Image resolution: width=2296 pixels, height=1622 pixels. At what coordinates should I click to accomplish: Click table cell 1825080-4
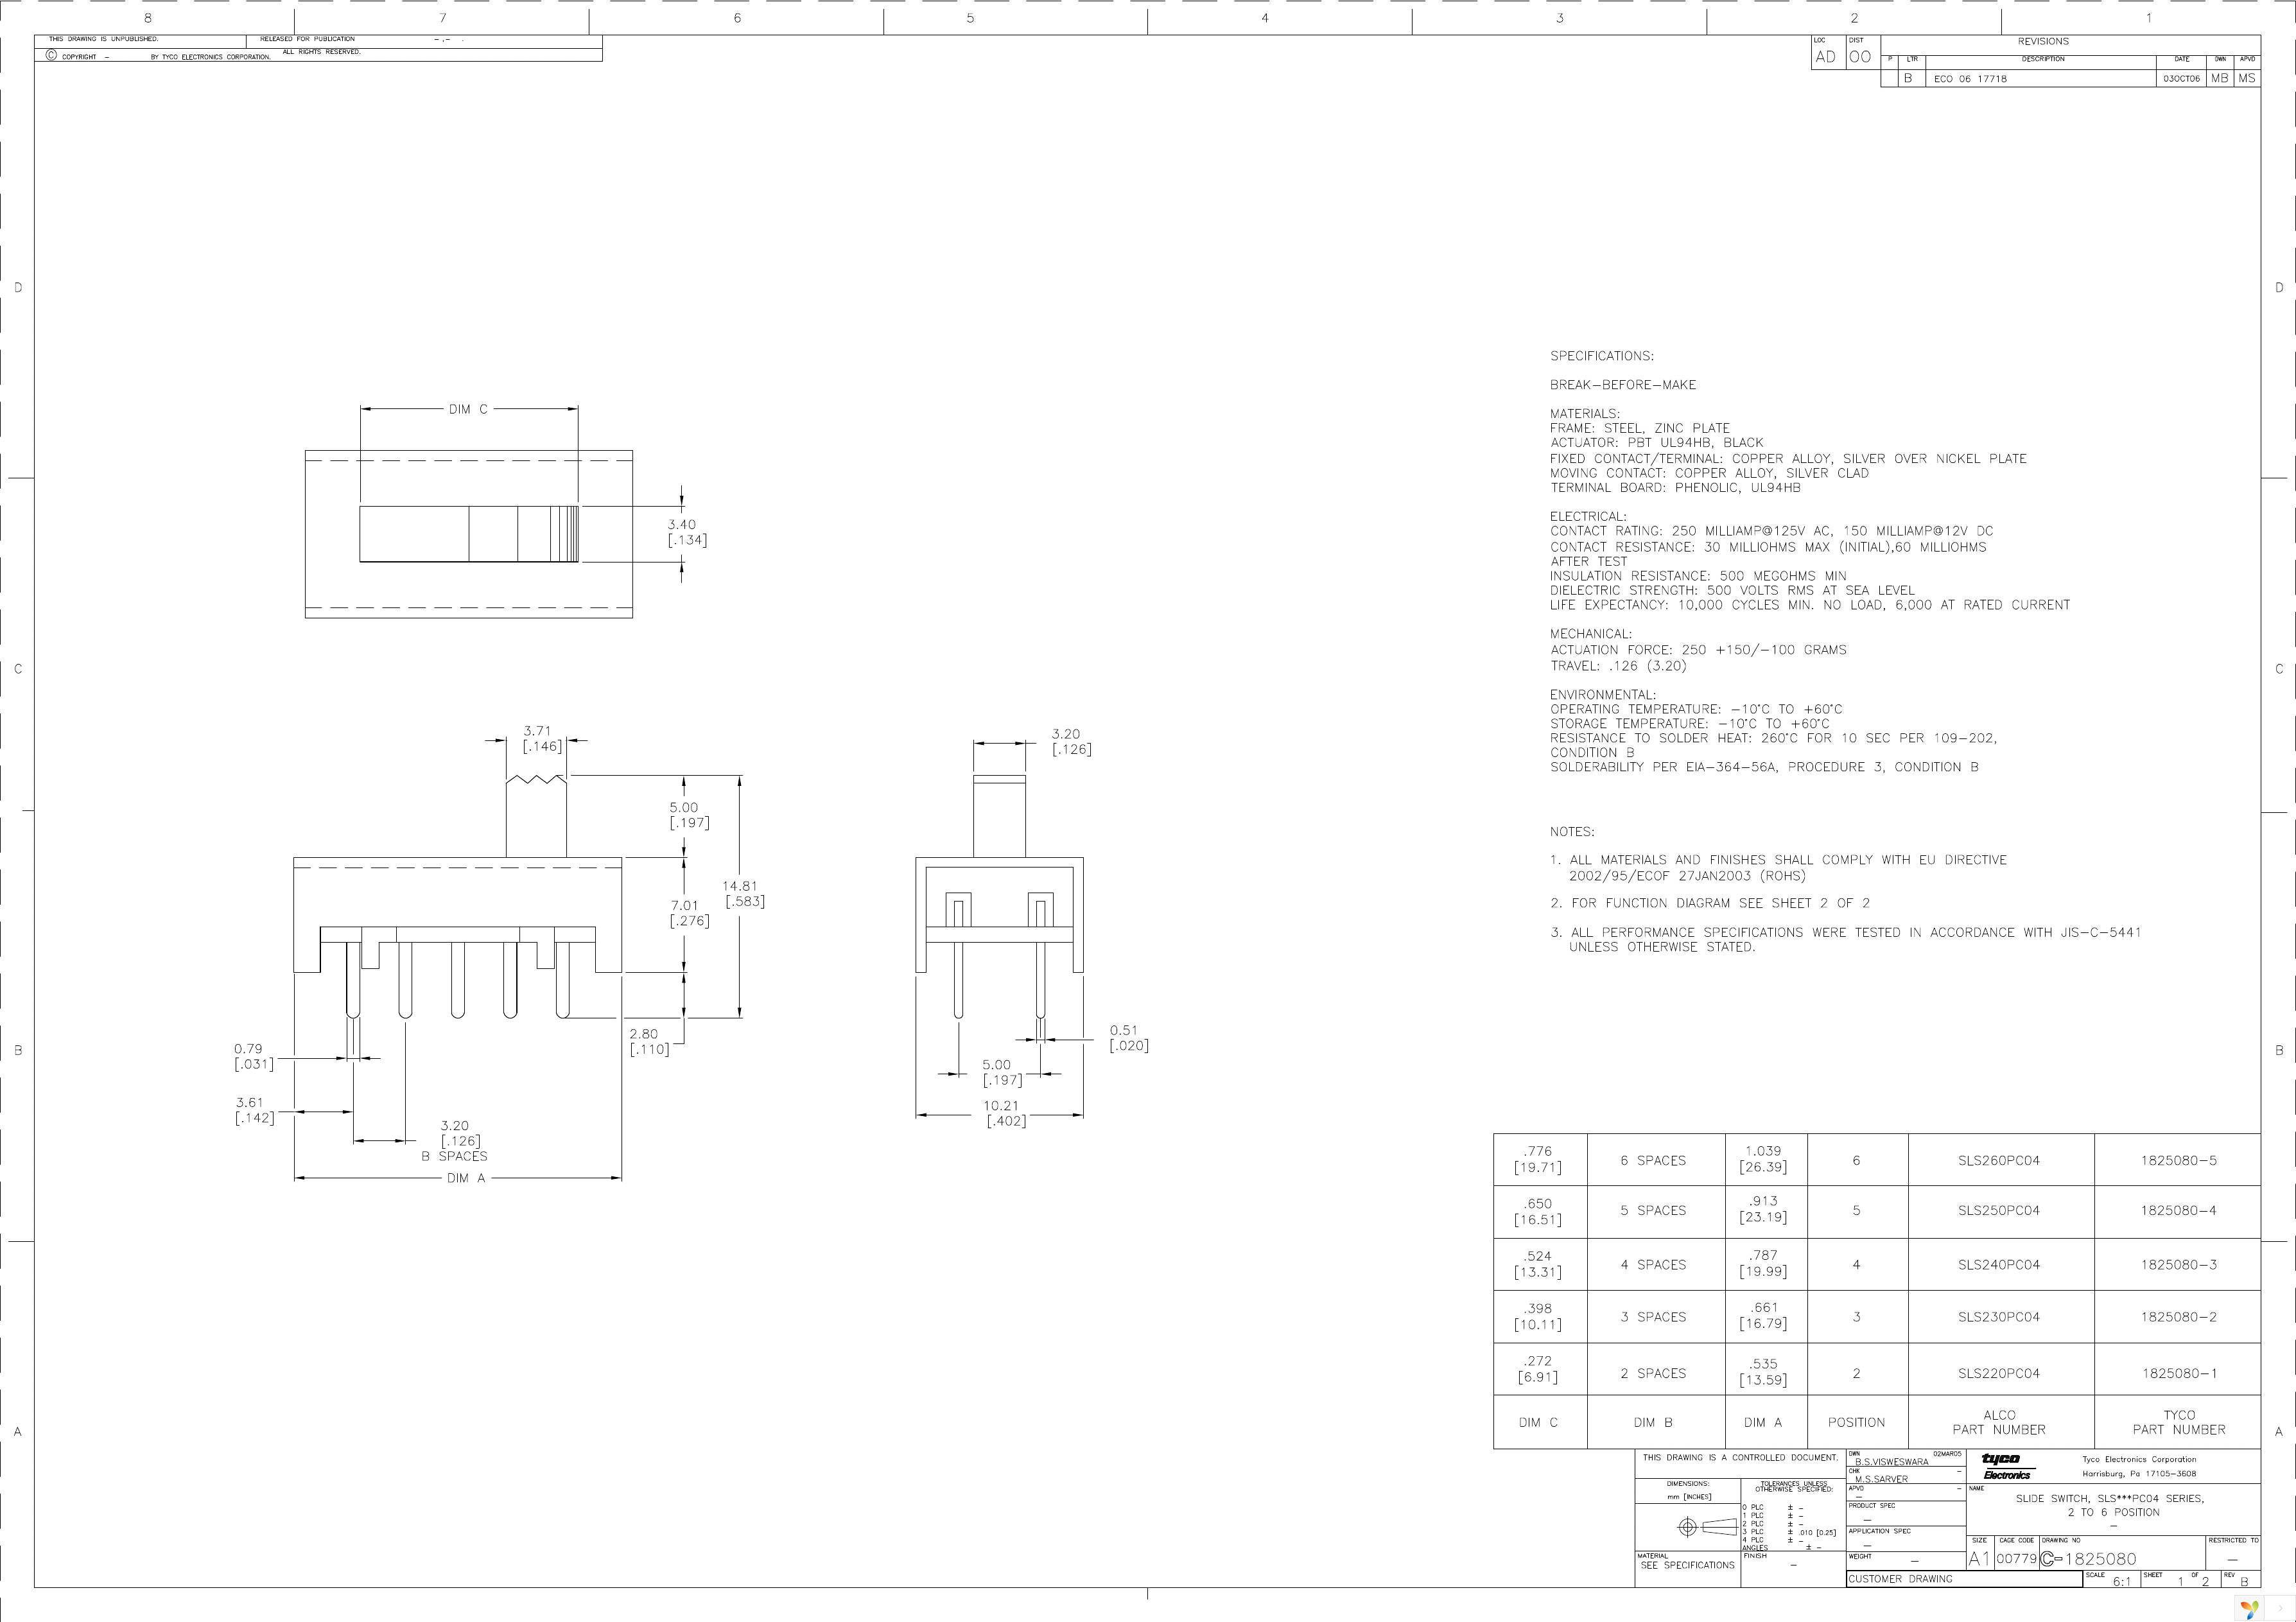(2178, 1211)
